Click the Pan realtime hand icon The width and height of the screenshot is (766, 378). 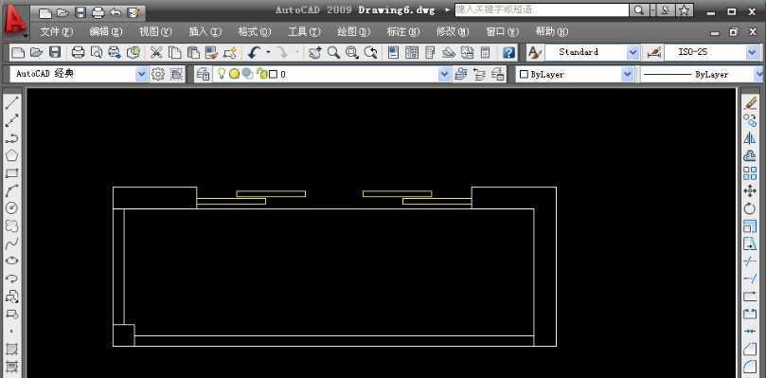click(x=315, y=52)
